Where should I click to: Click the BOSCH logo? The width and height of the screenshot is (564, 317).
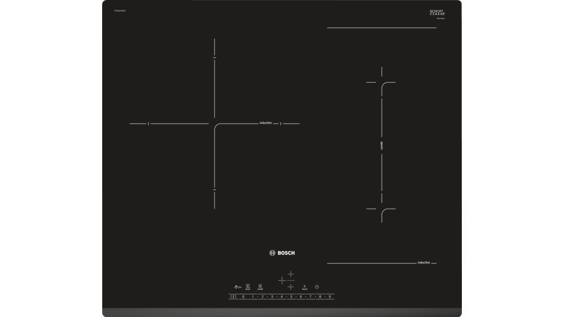click(x=282, y=253)
